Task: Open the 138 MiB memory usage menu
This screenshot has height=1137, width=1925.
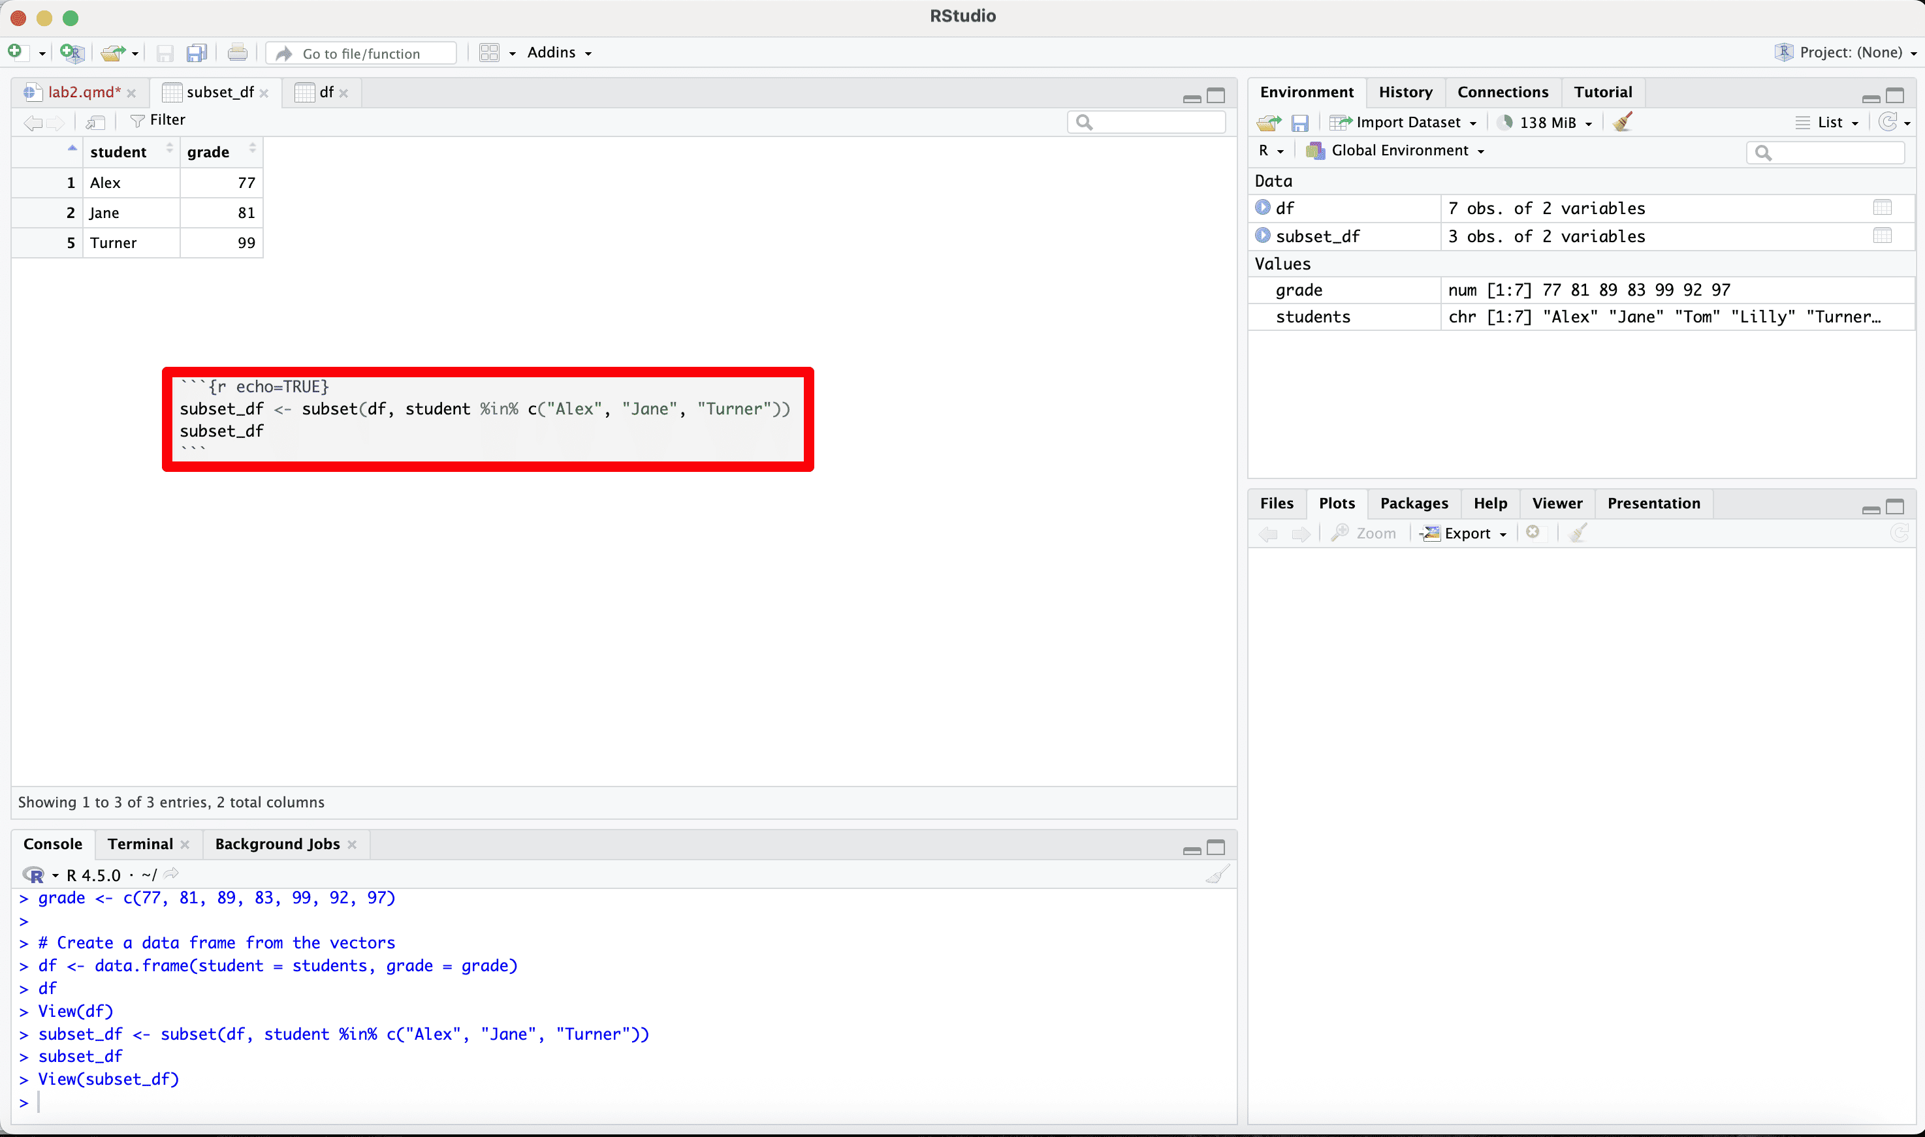Action: pos(1549,123)
